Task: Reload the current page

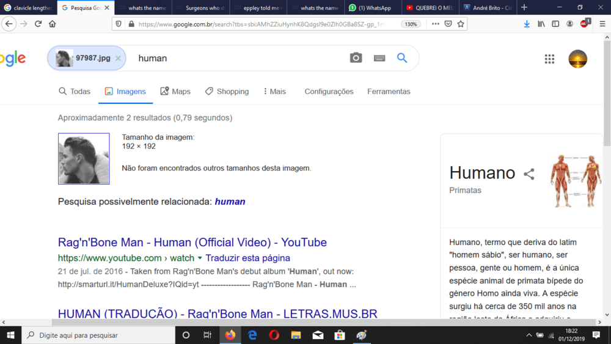Action: pyautogui.click(x=38, y=24)
